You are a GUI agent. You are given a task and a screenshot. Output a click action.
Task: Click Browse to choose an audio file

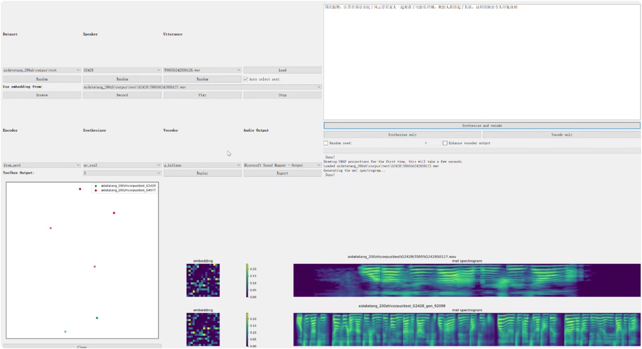pos(42,95)
